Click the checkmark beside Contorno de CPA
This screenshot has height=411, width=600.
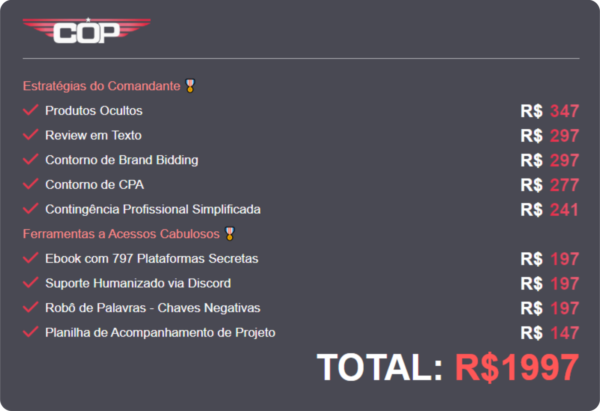30,184
